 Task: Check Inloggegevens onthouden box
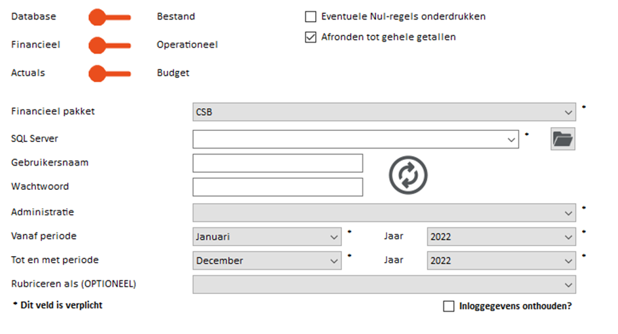coord(449,306)
